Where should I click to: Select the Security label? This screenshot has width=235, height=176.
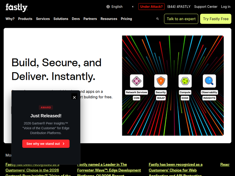coord(161,92)
